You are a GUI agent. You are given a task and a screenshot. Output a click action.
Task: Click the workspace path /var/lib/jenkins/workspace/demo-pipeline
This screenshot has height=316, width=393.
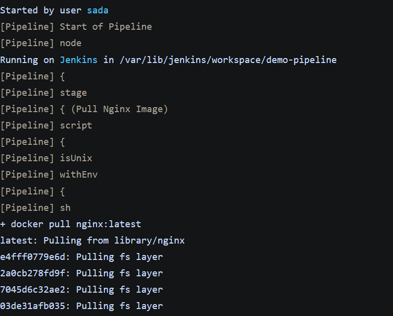pyautogui.click(x=228, y=61)
